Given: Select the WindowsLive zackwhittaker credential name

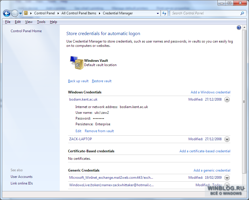Looking at the screenshot, I should (x=111, y=185).
